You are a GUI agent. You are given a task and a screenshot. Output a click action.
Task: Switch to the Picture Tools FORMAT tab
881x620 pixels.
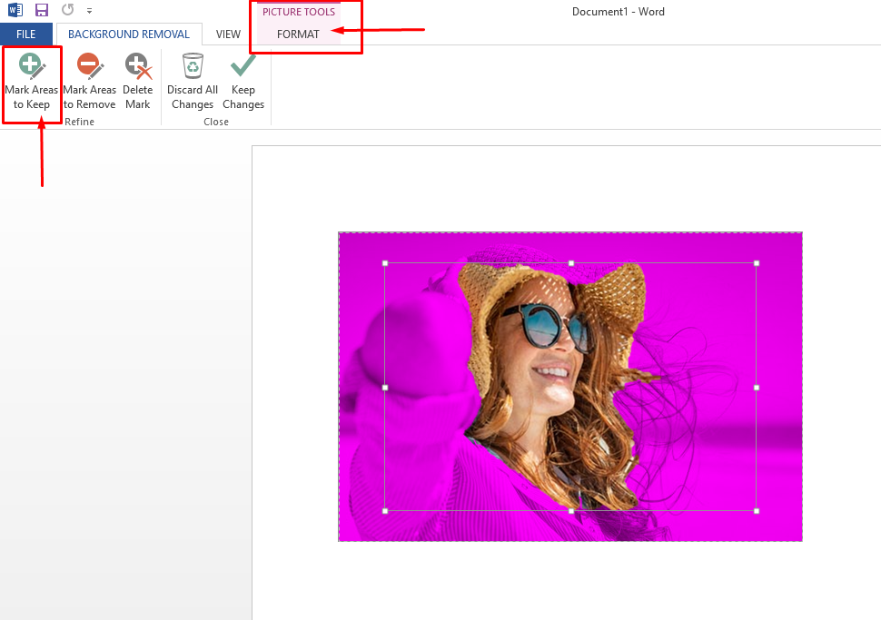[x=298, y=34]
